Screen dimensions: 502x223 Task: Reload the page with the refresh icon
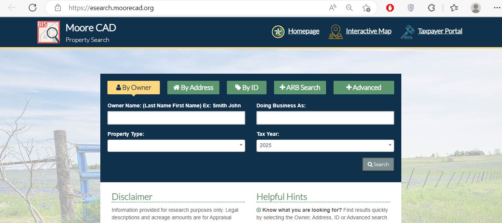[33, 7]
